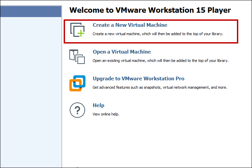Image resolution: width=252 pixels, height=168 pixels.
Task: Click the Open a Virtual Machine icon
Action: coord(77,57)
